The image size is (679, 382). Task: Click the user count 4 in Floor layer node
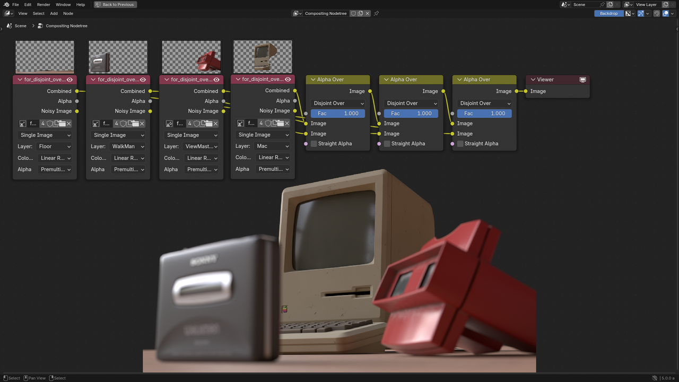[43, 124]
